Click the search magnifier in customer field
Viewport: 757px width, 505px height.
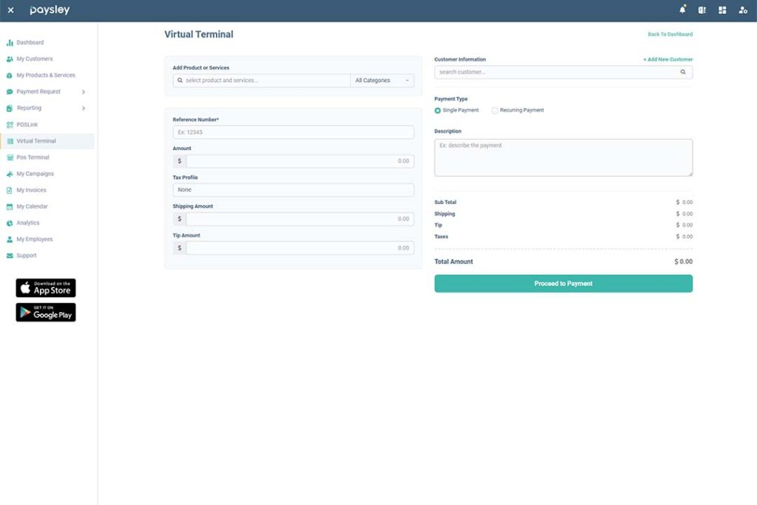point(682,72)
